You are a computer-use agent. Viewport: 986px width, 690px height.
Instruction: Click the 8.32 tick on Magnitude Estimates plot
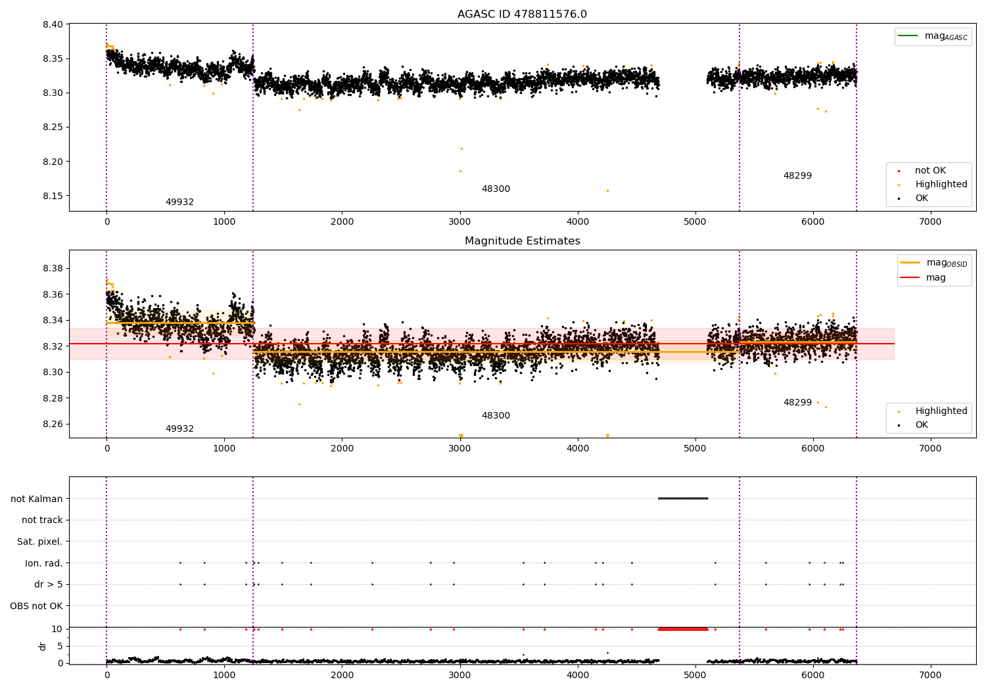pos(53,346)
